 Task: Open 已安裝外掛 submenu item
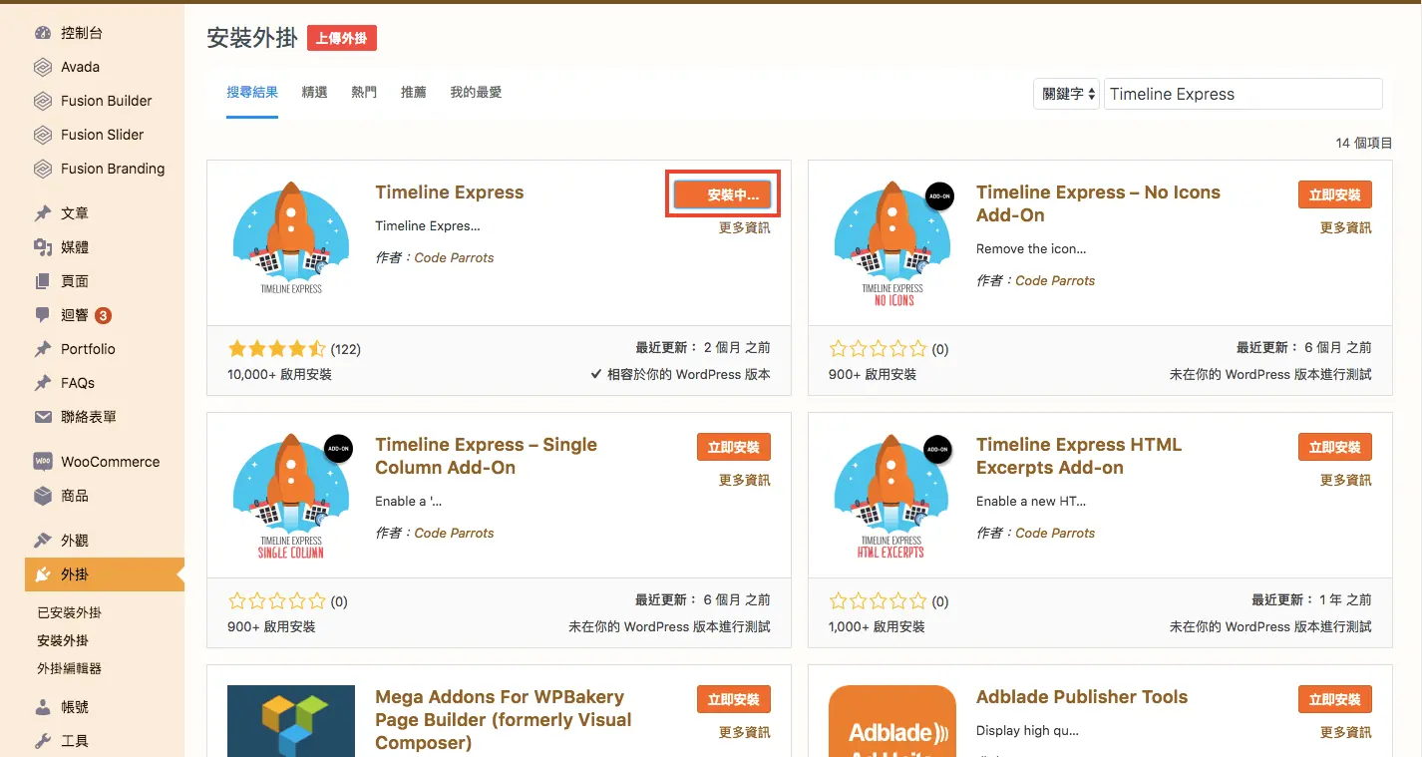pyautogui.click(x=69, y=613)
